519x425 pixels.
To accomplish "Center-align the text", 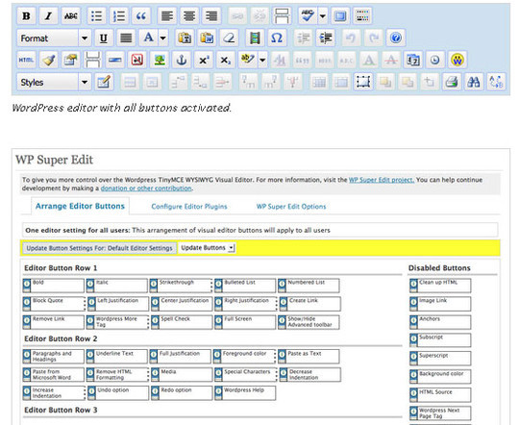I will pos(189,15).
